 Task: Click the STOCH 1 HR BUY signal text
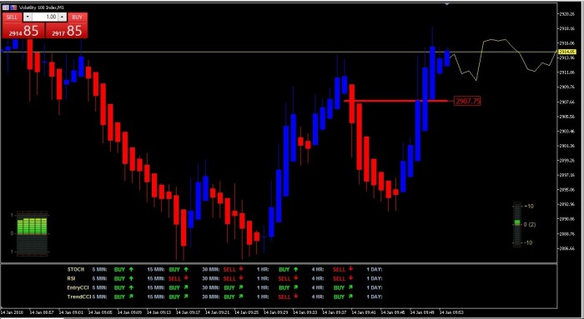pyautogui.click(x=284, y=269)
